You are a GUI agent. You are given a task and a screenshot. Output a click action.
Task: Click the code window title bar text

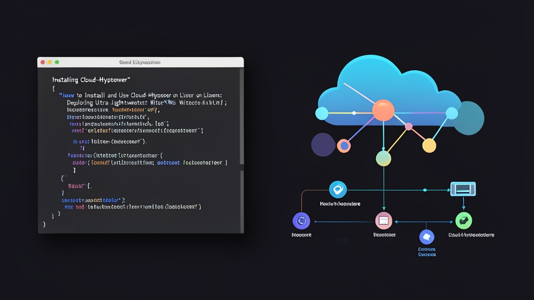click(x=140, y=63)
